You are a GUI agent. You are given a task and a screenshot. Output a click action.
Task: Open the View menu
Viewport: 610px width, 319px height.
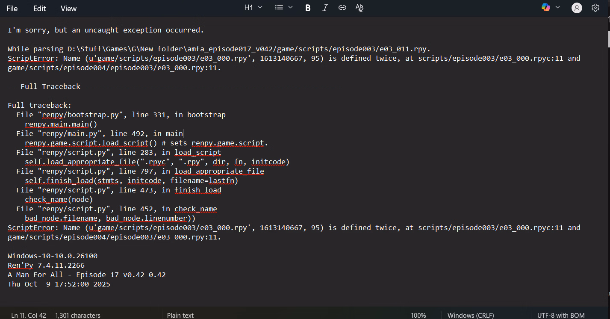(x=68, y=9)
